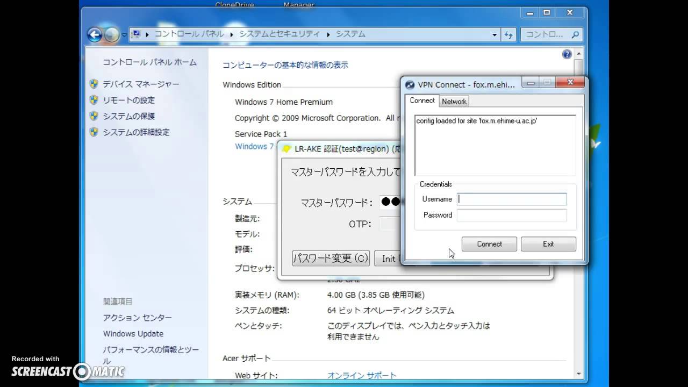Click shield icon beside デバイス マネージャー
The width and height of the screenshot is (688, 387).
click(x=94, y=84)
